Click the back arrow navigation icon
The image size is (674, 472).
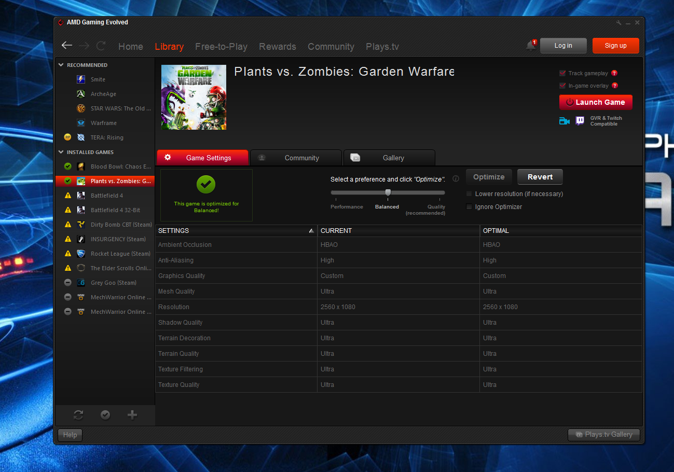(x=67, y=45)
